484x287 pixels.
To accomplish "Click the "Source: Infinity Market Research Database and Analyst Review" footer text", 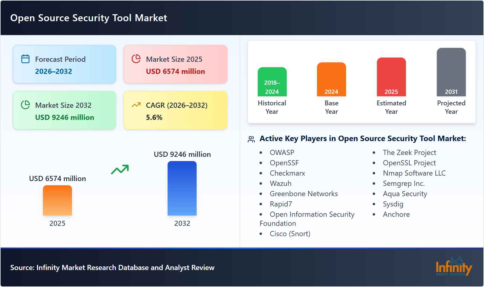I will coord(112,268).
